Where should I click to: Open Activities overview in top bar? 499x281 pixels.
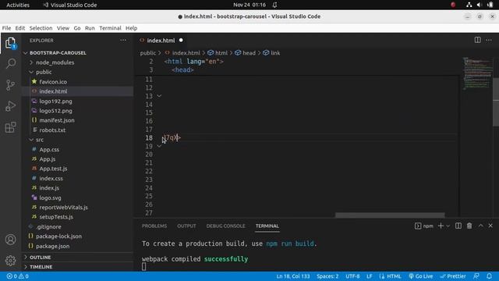point(18,5)
